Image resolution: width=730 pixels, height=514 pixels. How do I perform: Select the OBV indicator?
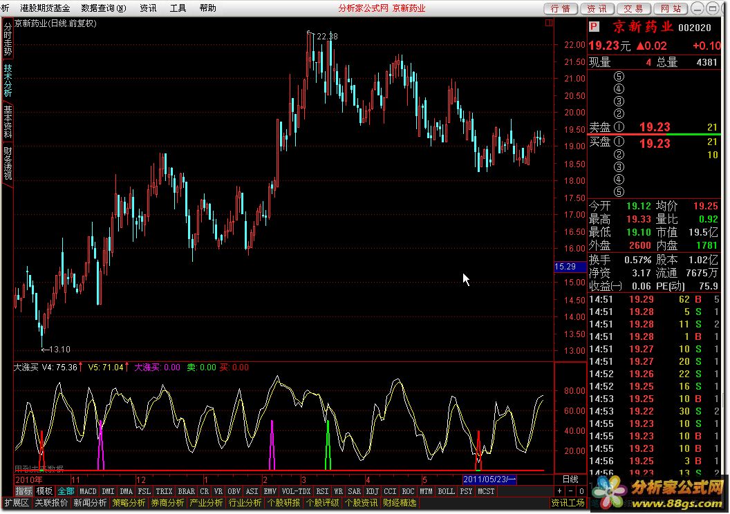(x=234, y=491)
